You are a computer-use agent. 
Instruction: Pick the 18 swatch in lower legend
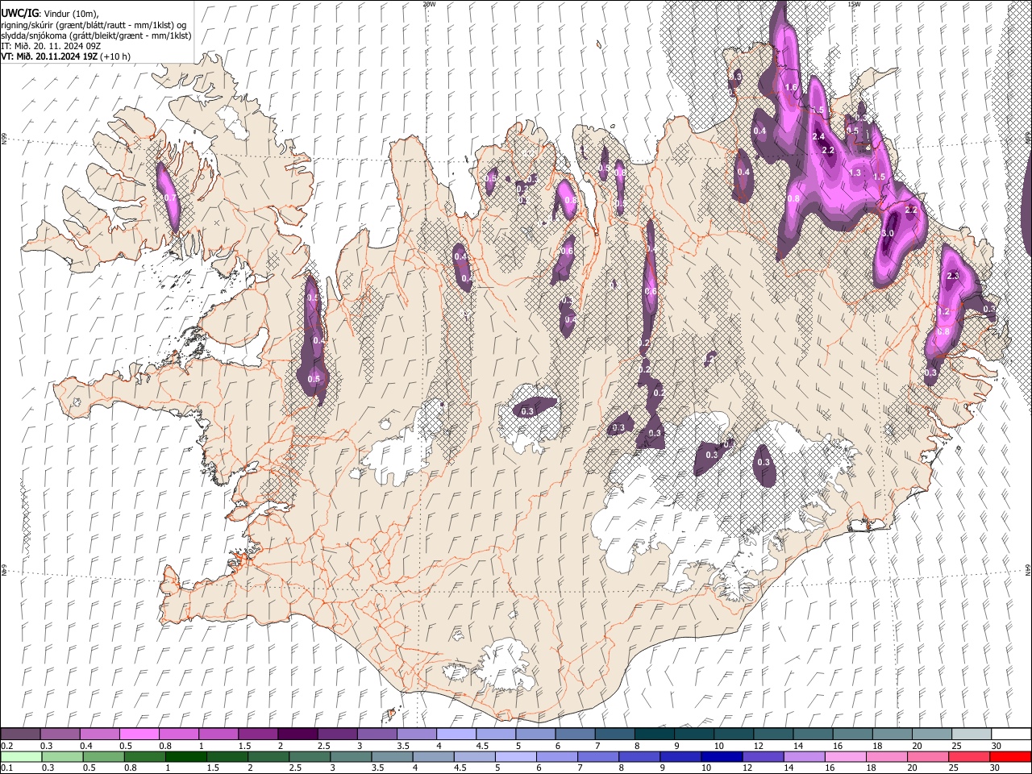point(886,756)
